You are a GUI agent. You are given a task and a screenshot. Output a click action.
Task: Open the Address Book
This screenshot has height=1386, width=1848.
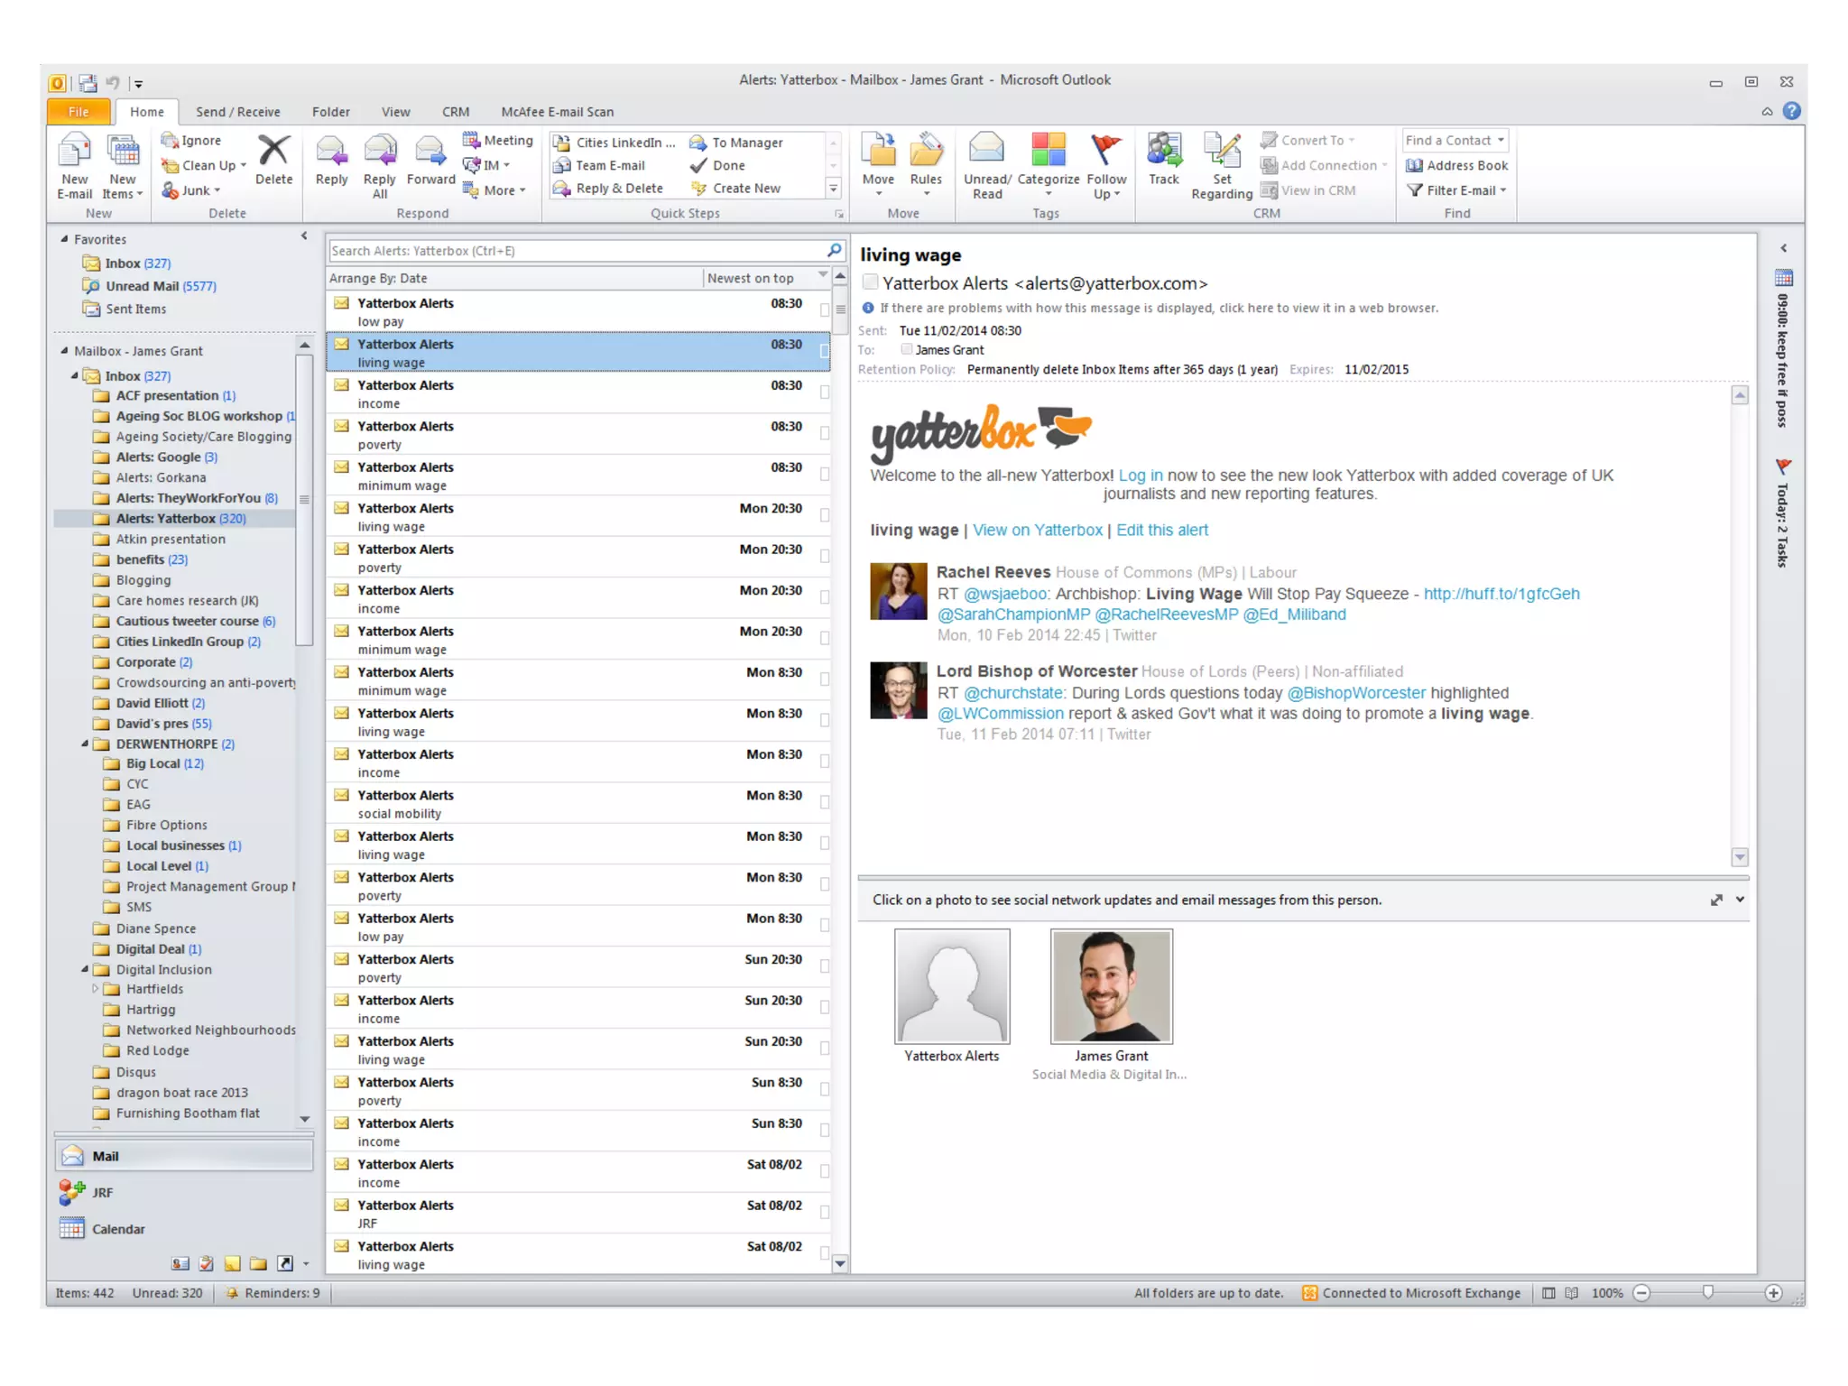[1457, 165]
